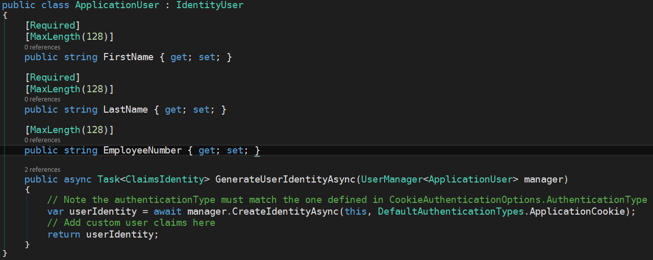This screenshot has height=260, width=653.
Task: Place the cursor on the LastName property name
Action: click(x=125, y=110)
